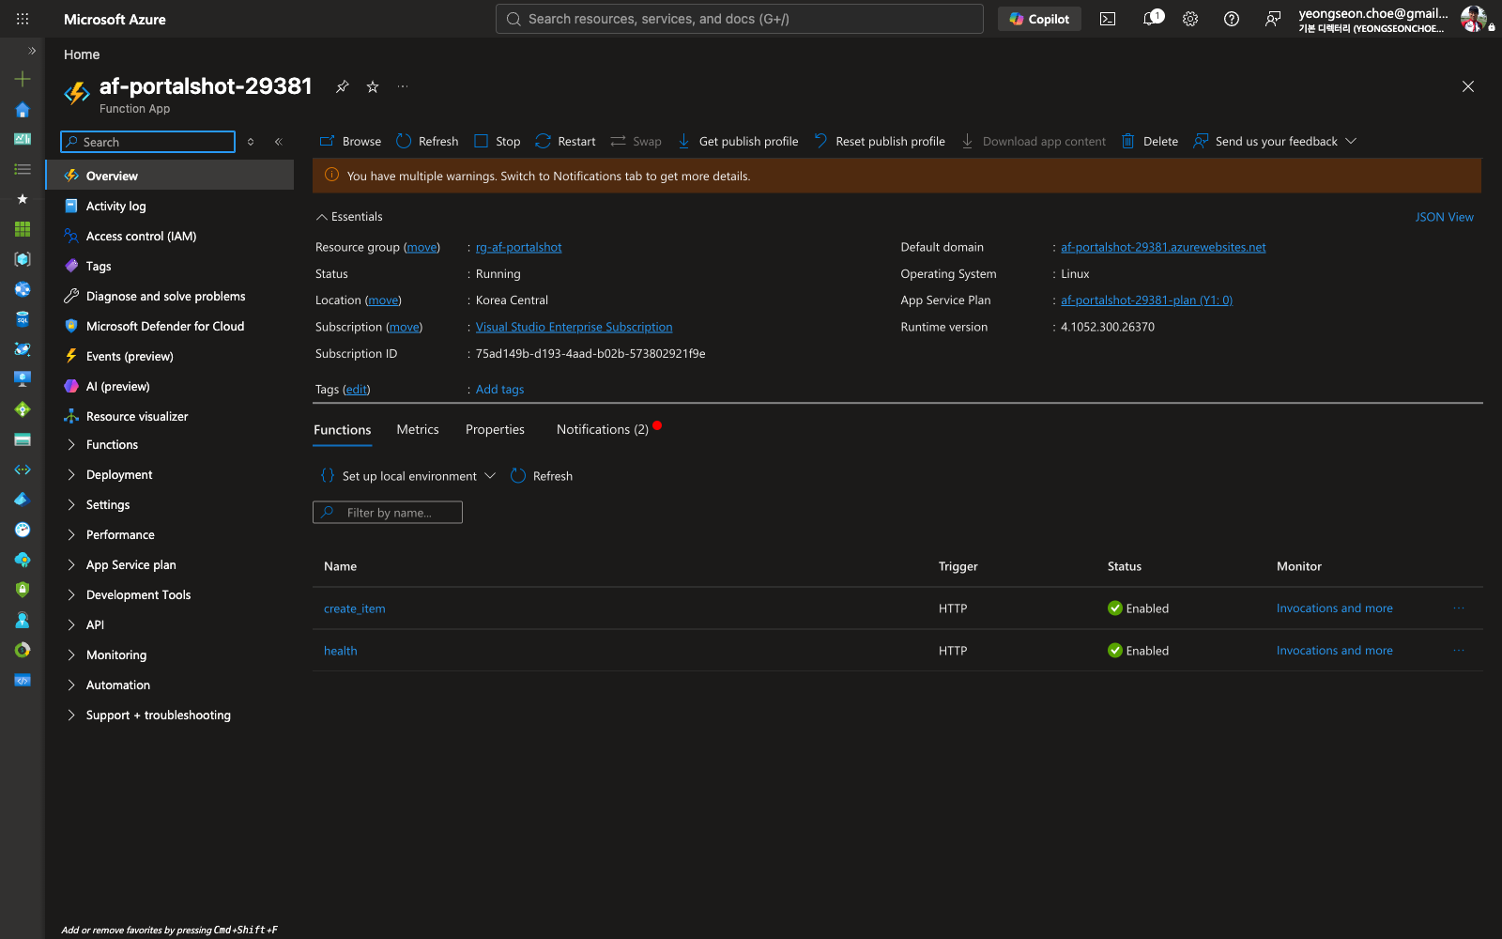The height and width of the screenshot is (939, 1502).
Task: Open Visual Studio Enterprise Subscription link
Action: (574, 328)
